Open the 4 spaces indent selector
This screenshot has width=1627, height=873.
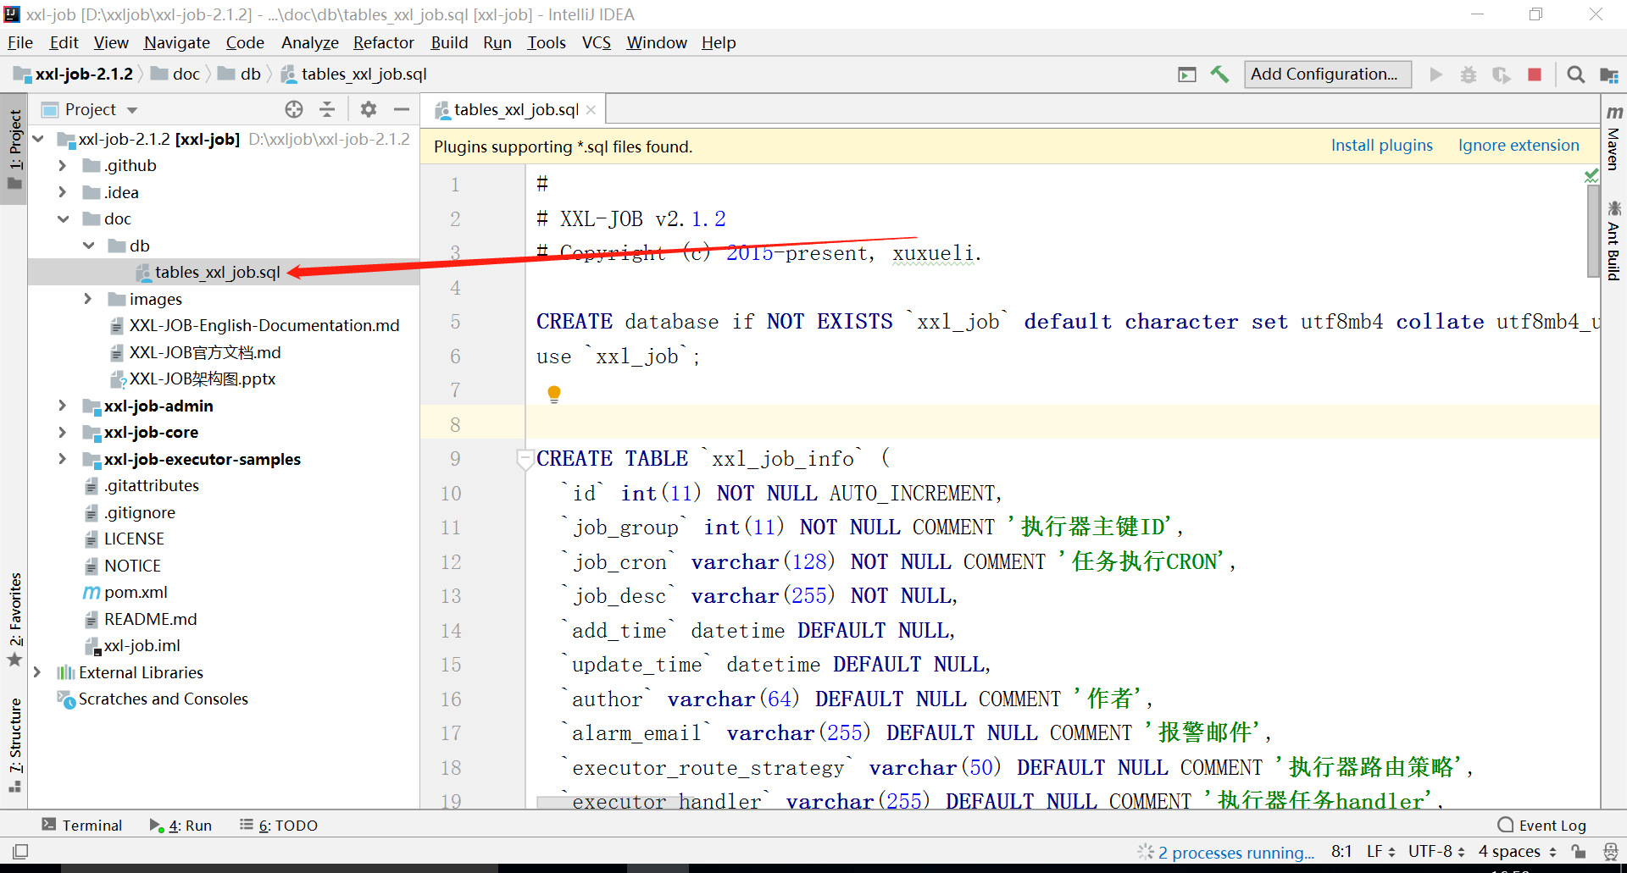(x=1518, y=851)
